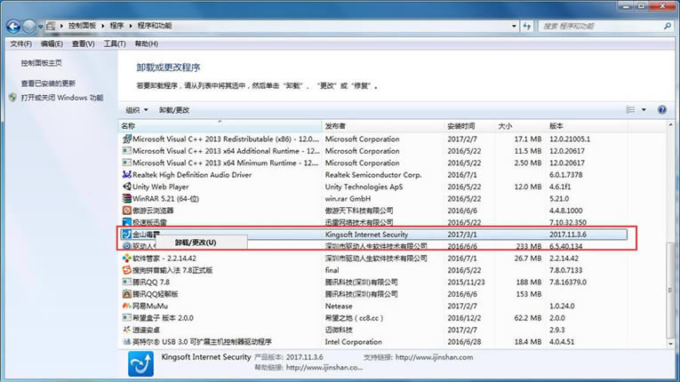
Task: Click the 卸载/更改 toolbar button
Action: (174, 109)
